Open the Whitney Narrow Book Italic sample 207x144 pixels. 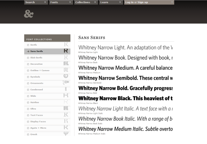point(126,119)
